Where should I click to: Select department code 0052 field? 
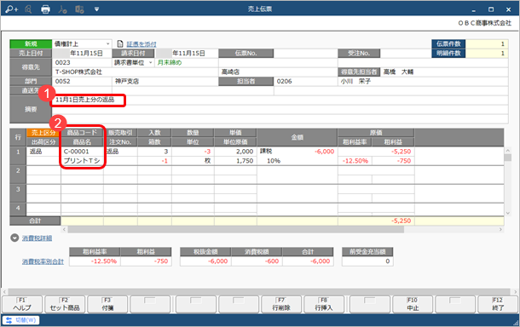coord(82,81)
